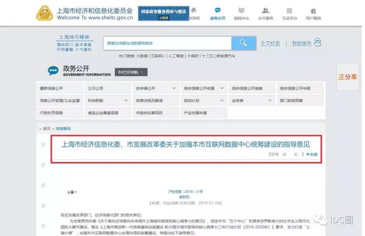
Task: Open the 信息公开受理/公众监督 menu item
Action: pos(60,100)
